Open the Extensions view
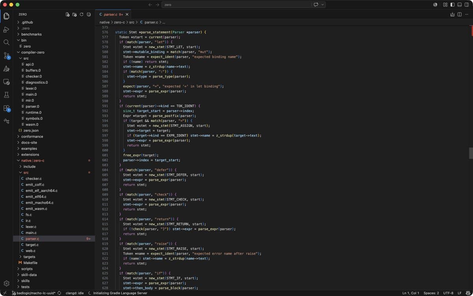Viewport: 473px width, 296px height. (6, 108)
